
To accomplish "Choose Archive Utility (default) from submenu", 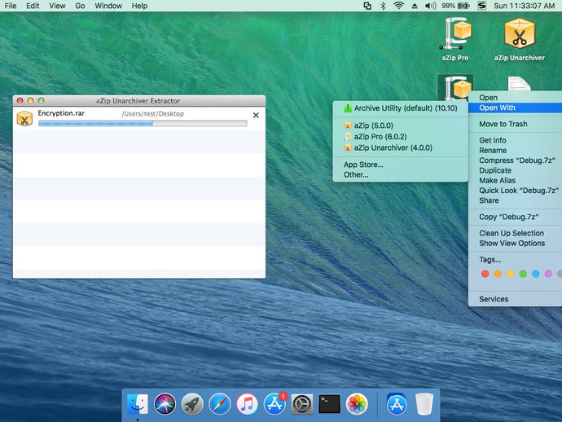I will coord(401,108).
